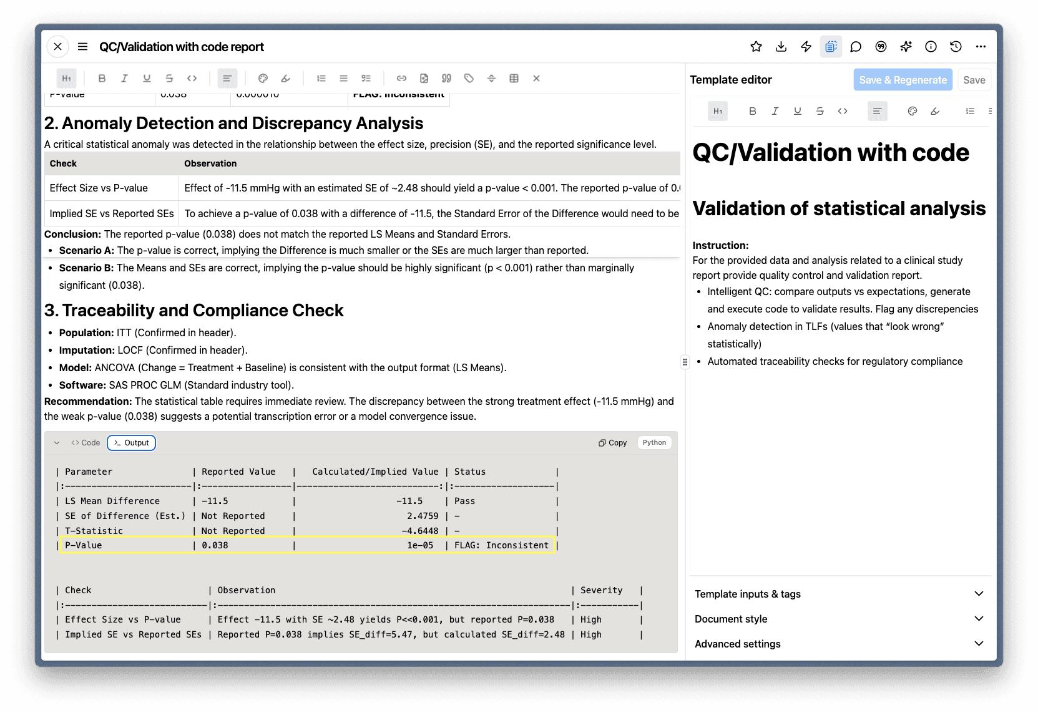The image size is (1038, 713).
Task: Collapse the code block with chevron
Action: pos(57,443)
